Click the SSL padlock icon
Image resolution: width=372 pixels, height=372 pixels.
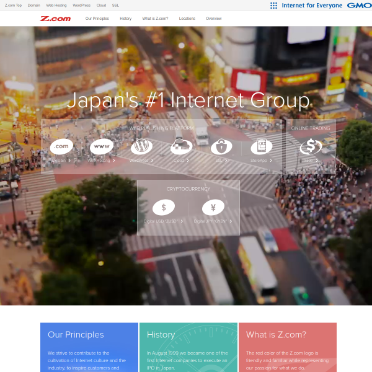click(x=221, y=146)
